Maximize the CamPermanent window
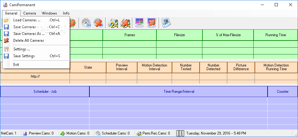 coord(276,5)
